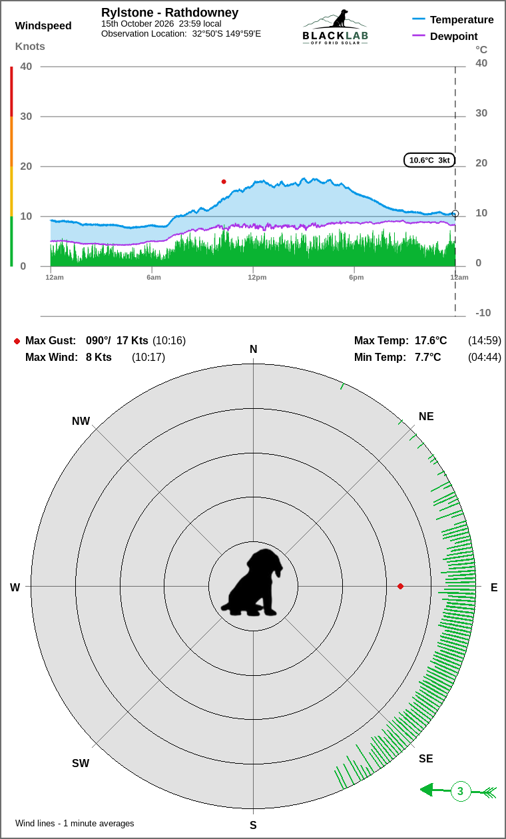Click the SE compass label
Screen dimensions: 506x839
(426, 758)
